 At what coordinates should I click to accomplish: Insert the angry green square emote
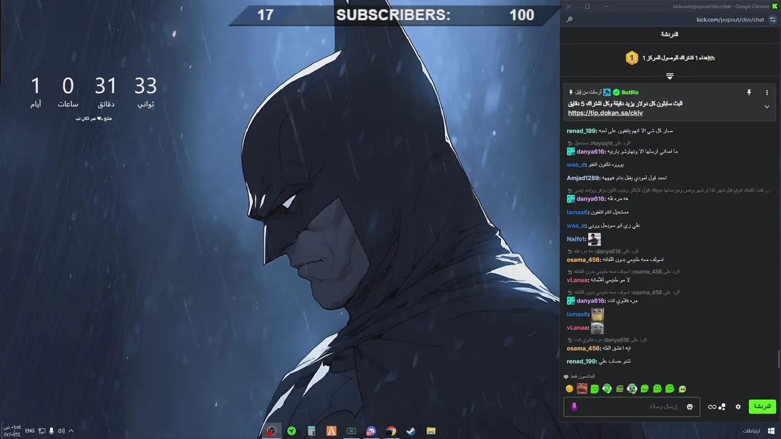click(x=619, y=389)
